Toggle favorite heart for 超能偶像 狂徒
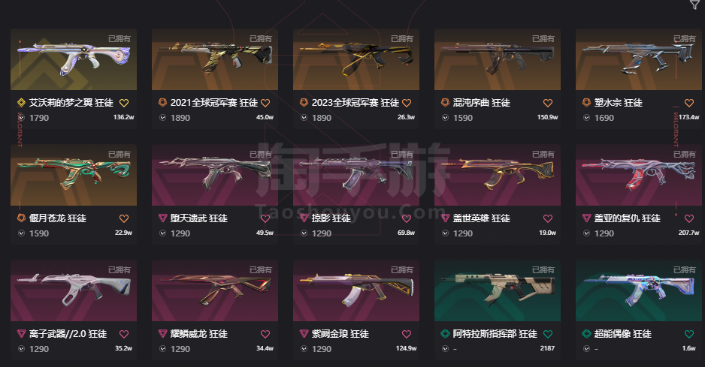Screen dimensions: 705x367 (x=689, y=334)
